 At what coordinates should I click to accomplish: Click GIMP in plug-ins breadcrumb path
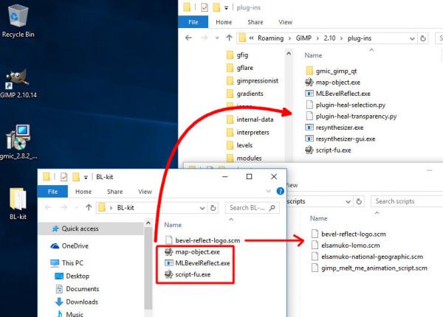pyautogui.click(x=303, y=38)
